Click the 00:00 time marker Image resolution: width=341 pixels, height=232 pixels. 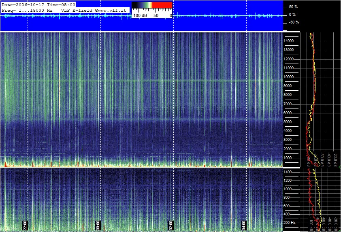tap(98, 226)
